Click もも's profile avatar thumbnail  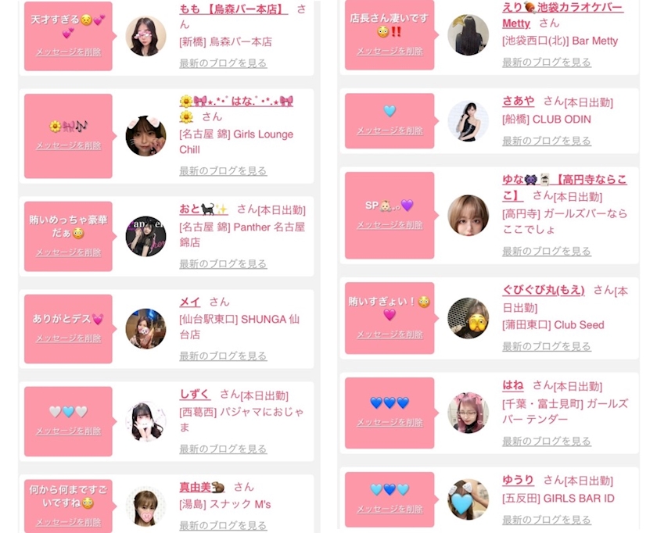tap(145, 36)
